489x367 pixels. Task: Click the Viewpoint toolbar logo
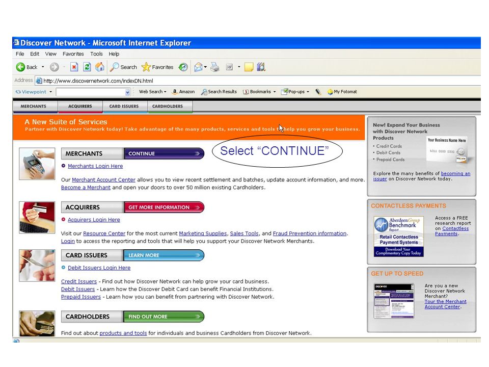pyautogui.click(x=31, y=92)
